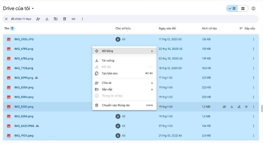Choose Chuyển vào thùng rác
The width and height of the screenshot is (263, 143).
click(x=124, y=105)
